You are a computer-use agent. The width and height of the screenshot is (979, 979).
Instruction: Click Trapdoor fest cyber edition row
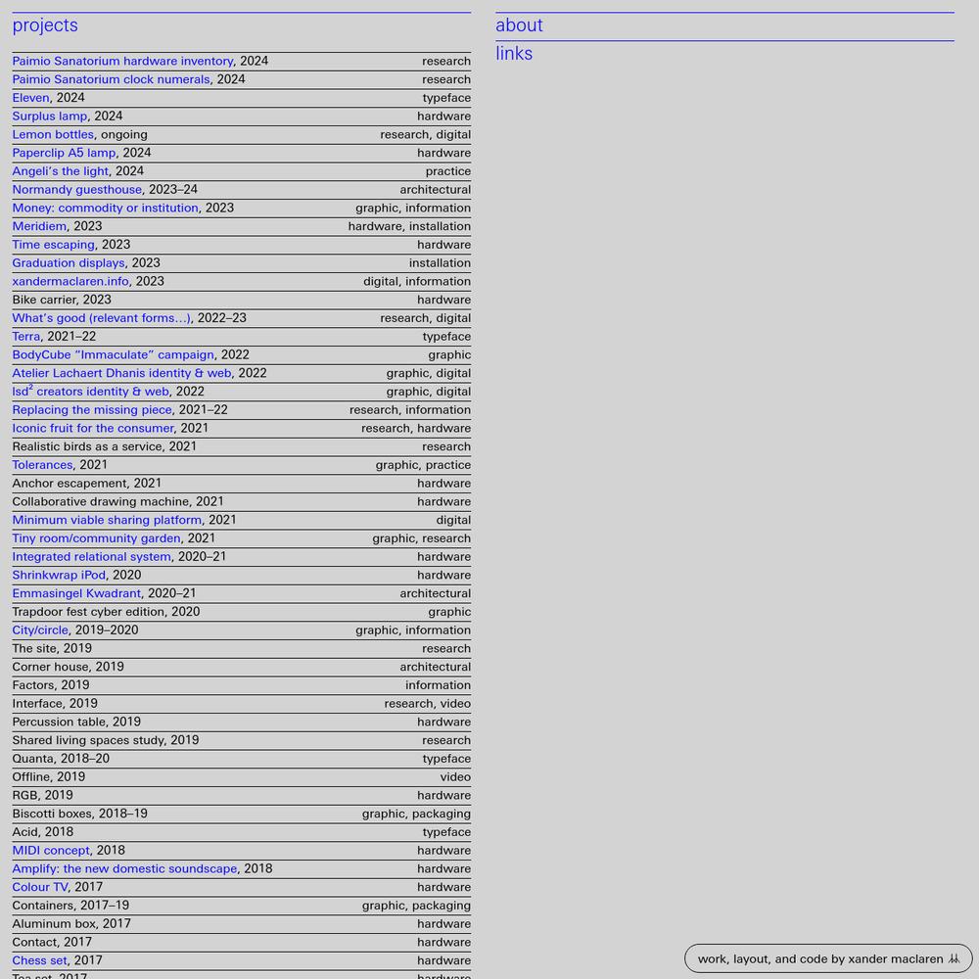pyautogui.click(x=242, y=612)
